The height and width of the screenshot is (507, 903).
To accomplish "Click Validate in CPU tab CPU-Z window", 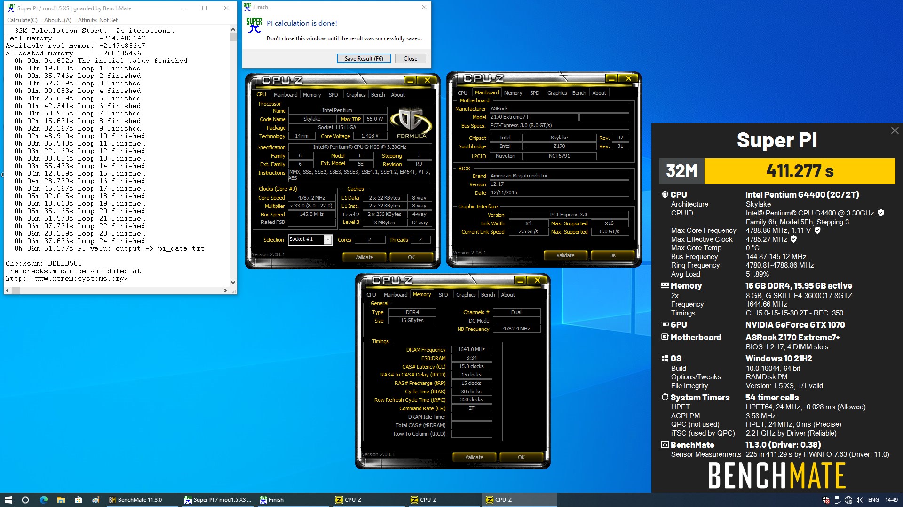I will 364,257.
